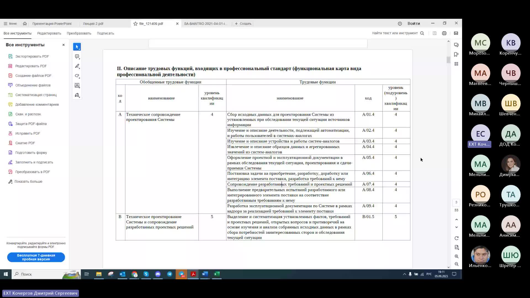Open Convert to PDF tool
This screenshot has width=530, height=298.
tap(33, 172)
